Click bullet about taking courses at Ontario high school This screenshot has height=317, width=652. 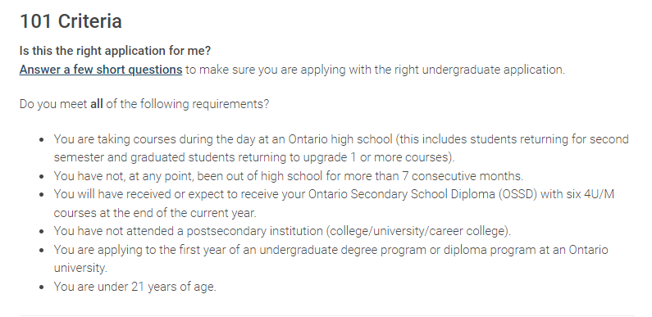click(341, 148)
